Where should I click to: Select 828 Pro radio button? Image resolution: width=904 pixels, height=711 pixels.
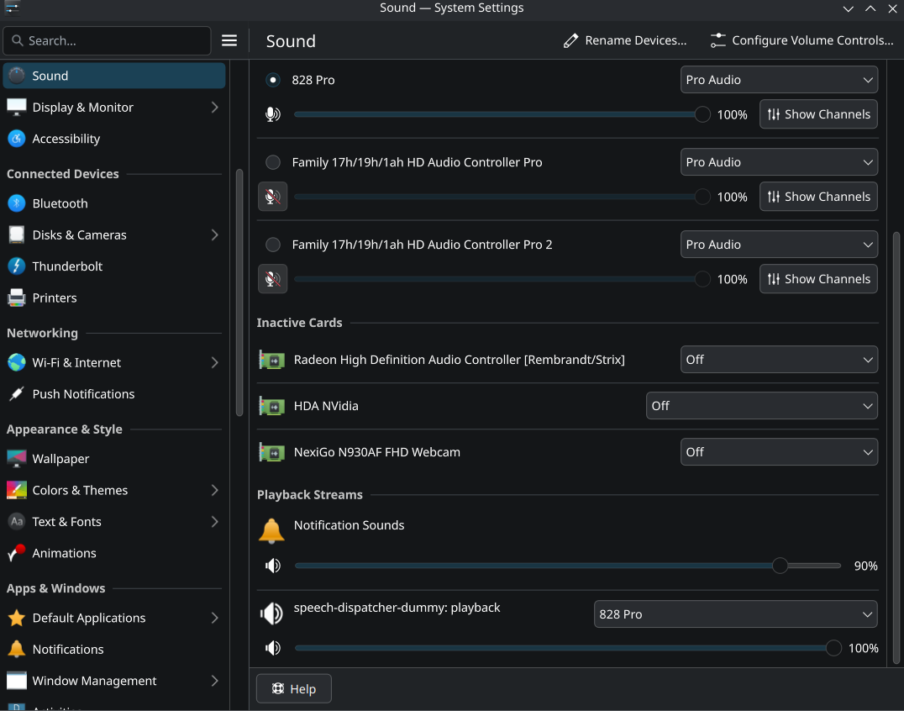[273, 80]
